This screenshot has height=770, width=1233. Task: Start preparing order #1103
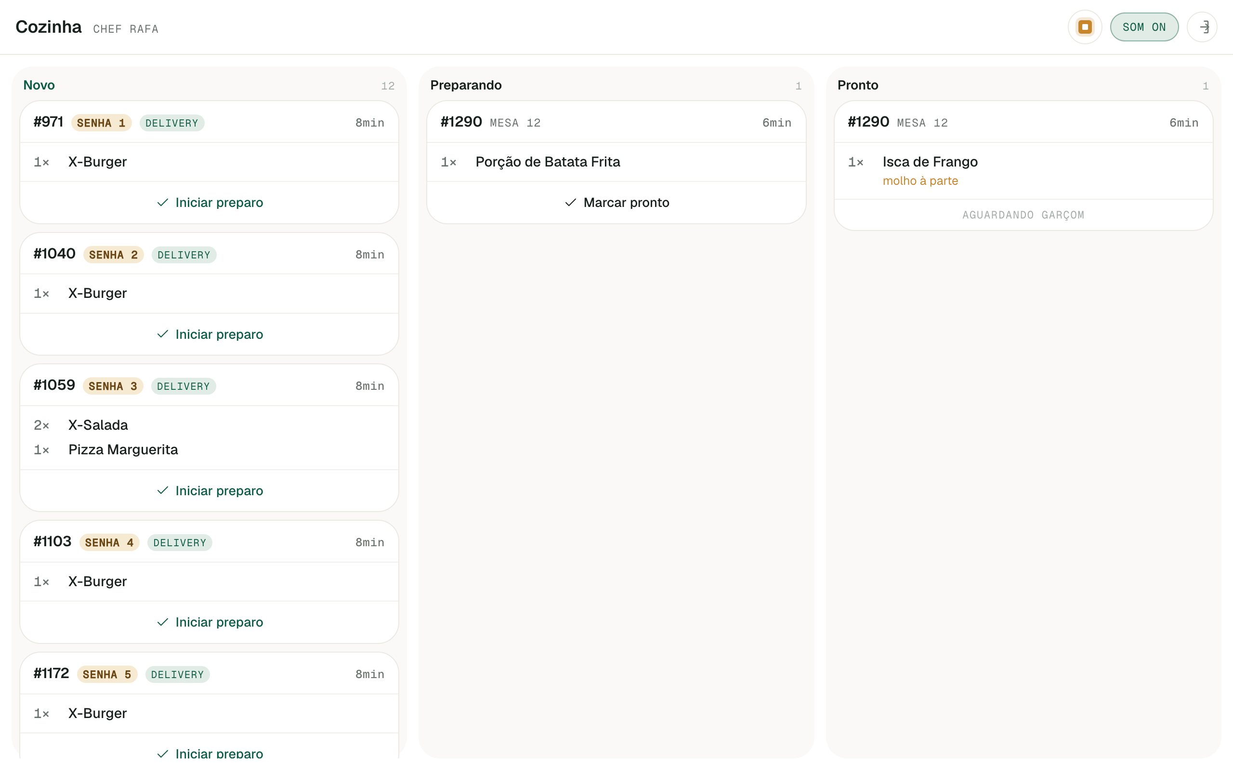click(x=210, y=622)
